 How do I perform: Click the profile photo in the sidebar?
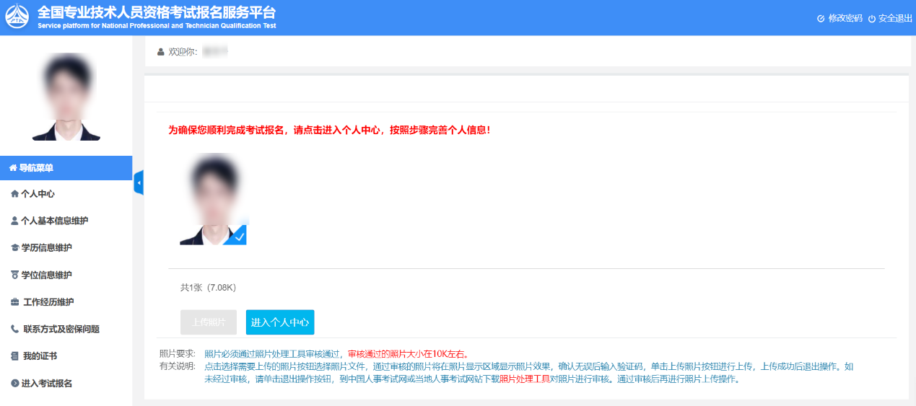pos(66,96)
